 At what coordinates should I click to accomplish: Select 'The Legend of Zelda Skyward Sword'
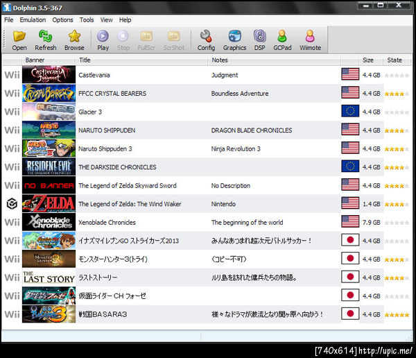point(128,186)
